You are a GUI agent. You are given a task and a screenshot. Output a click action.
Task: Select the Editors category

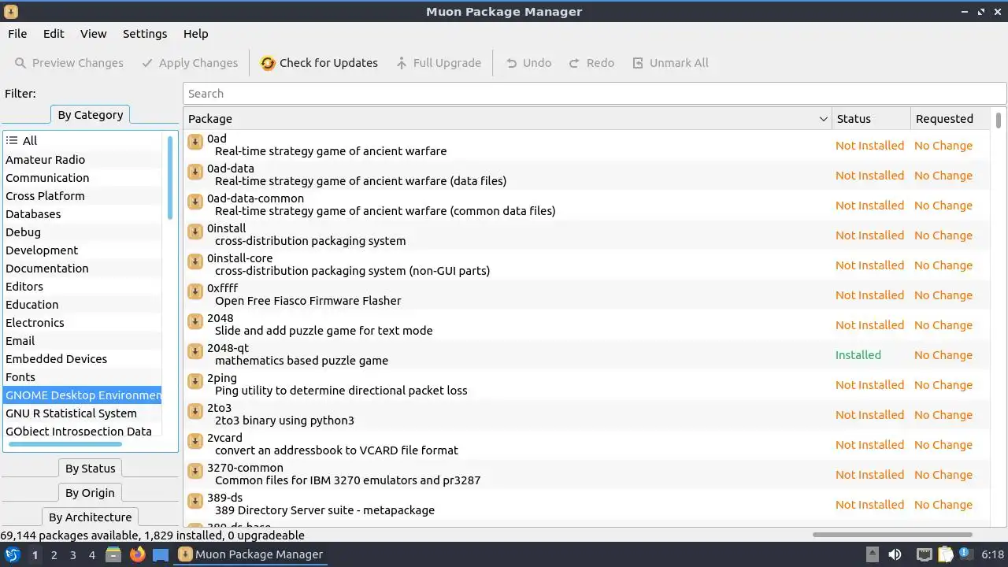coord(83,287)
